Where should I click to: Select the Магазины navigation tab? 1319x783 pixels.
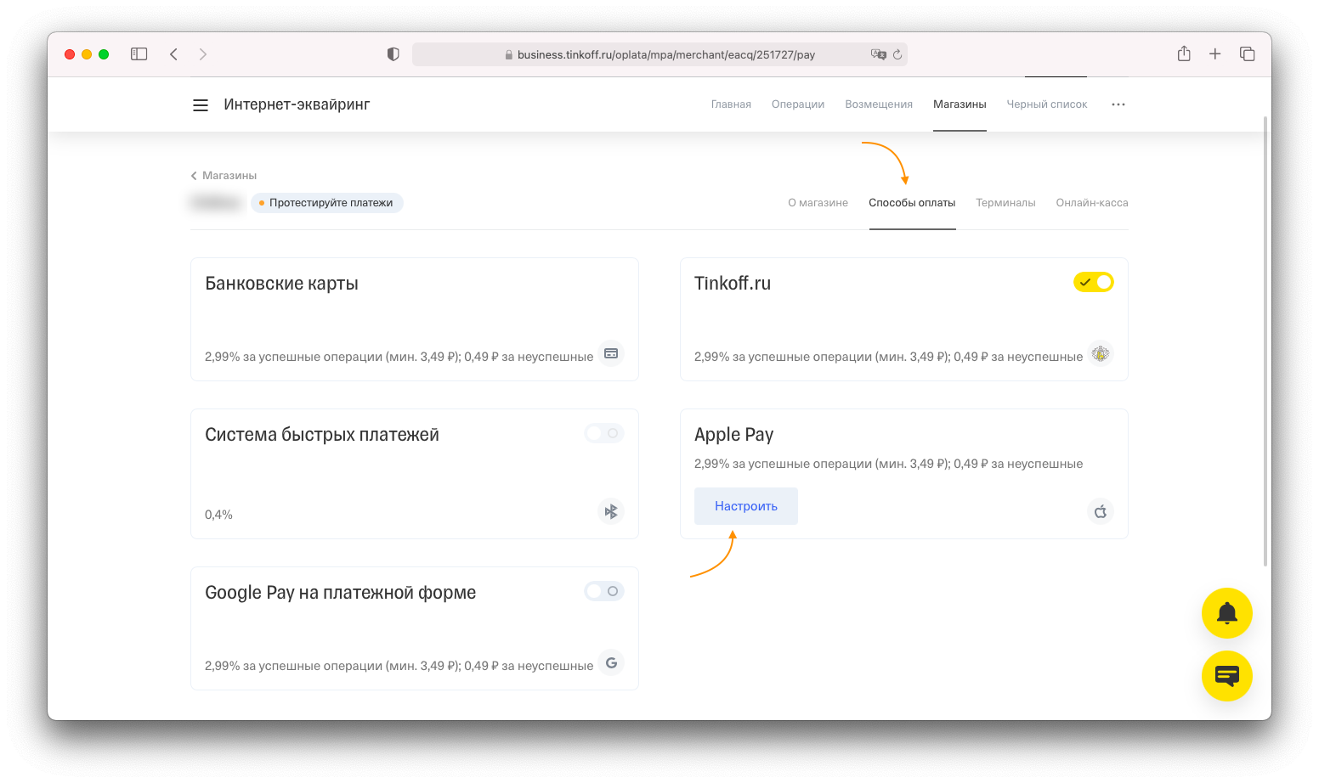pos(960,104)
